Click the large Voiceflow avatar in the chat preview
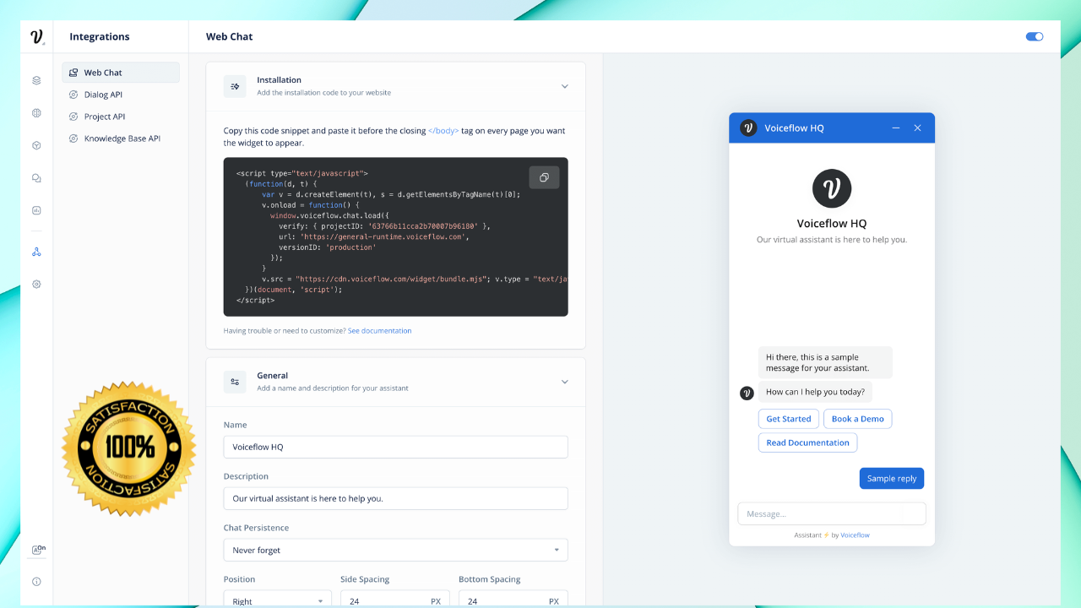This screenshot has height=608, width=1081. pos(832,187)
